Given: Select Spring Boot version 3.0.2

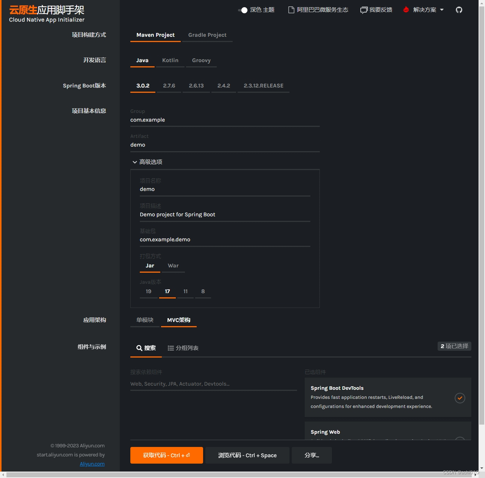Looking at the screenshot, I should (143, 86).
